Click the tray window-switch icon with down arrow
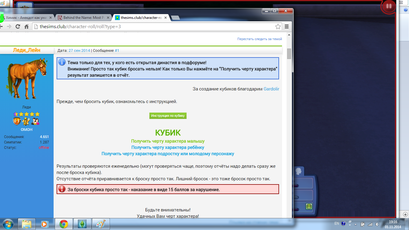409x230 pixels. click(350, 223)
